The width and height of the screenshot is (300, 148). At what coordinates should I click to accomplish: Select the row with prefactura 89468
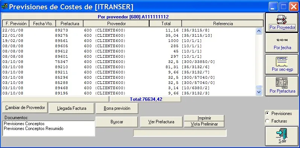(128, 88)
